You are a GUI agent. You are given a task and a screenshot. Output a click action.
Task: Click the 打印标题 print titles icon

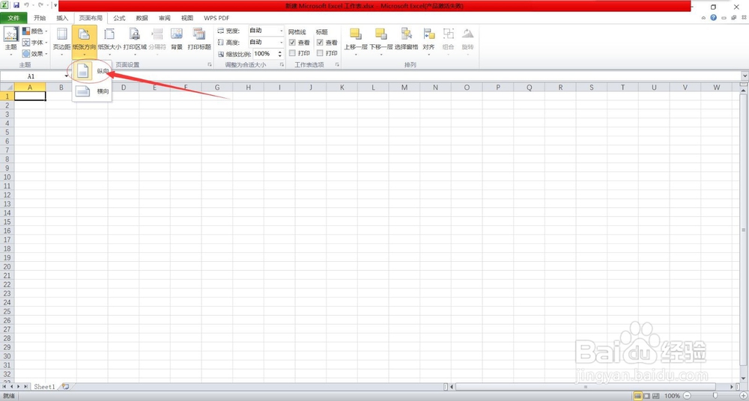198,34
